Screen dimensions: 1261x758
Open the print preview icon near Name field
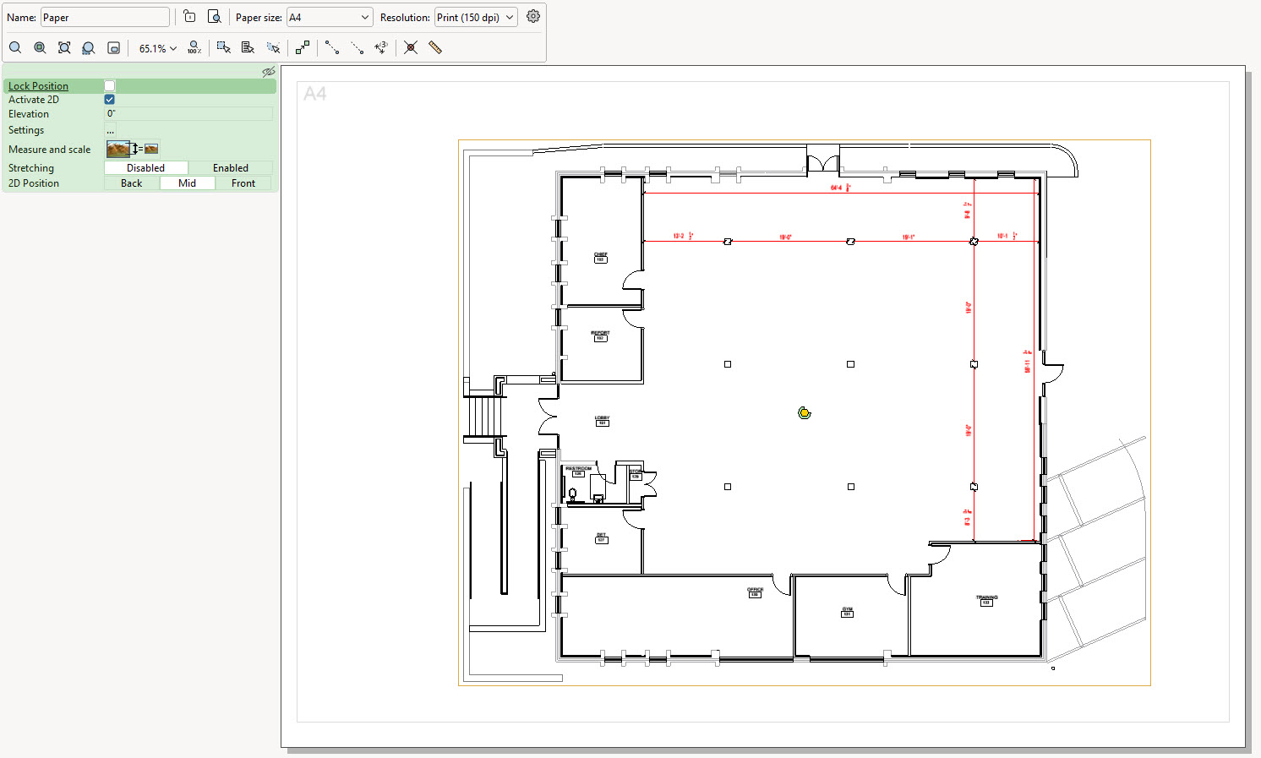[x=215, y=16]
